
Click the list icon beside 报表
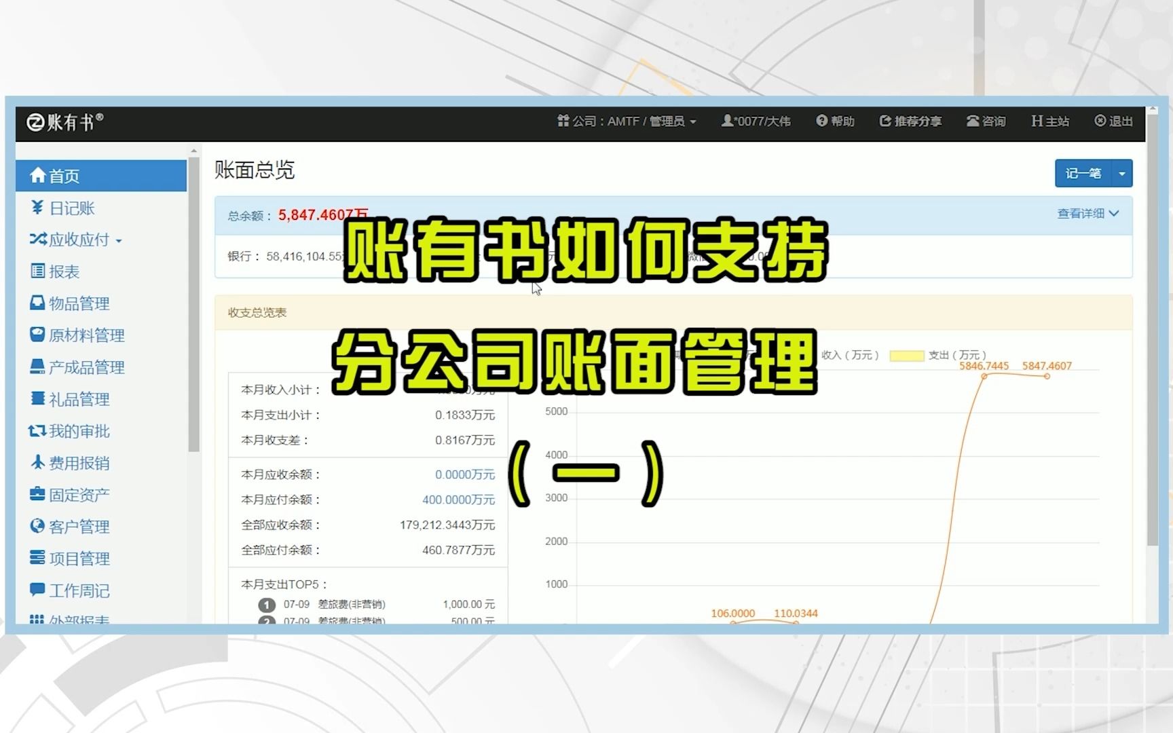pyautogui.click(x=38, y=271)
